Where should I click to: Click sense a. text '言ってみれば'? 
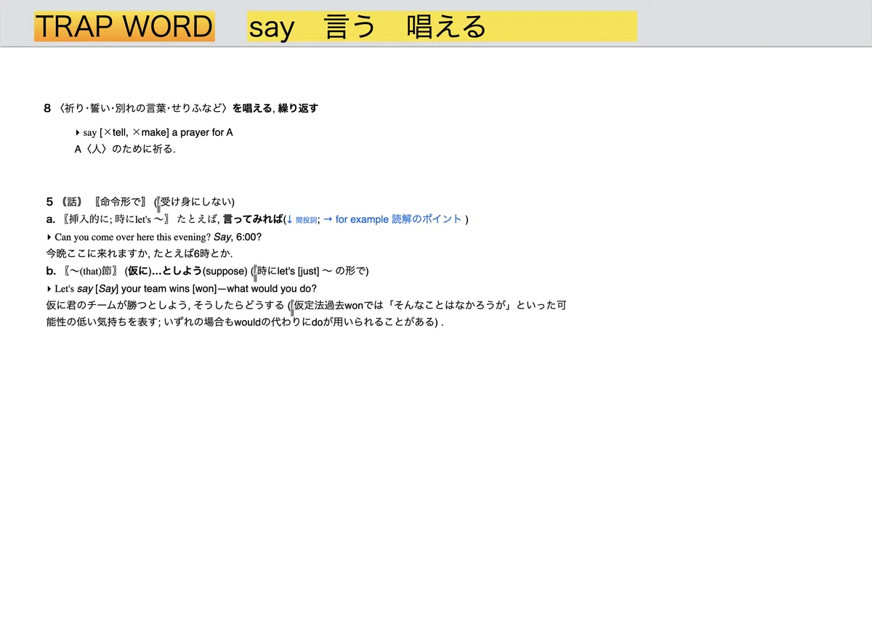coord(253,219)
